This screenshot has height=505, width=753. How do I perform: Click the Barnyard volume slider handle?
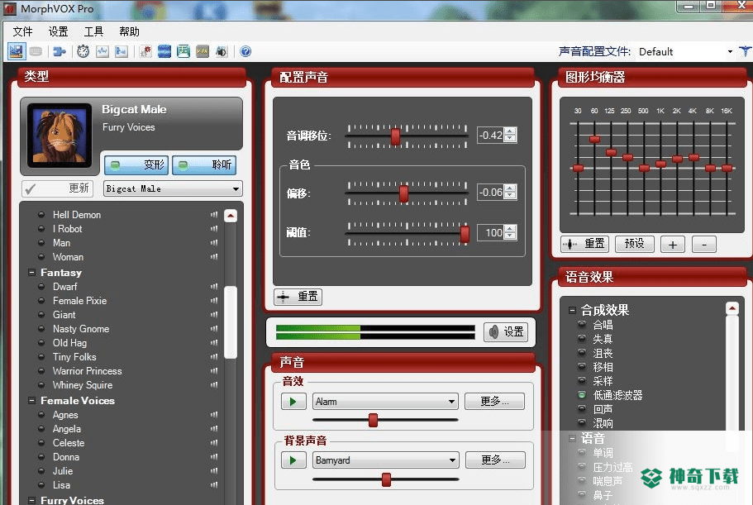coord(386,479)
